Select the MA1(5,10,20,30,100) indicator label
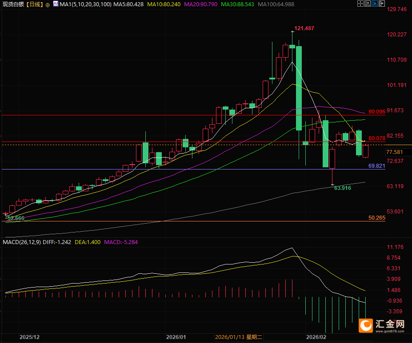This screenshot has width=412, height=343. (86, 4)
